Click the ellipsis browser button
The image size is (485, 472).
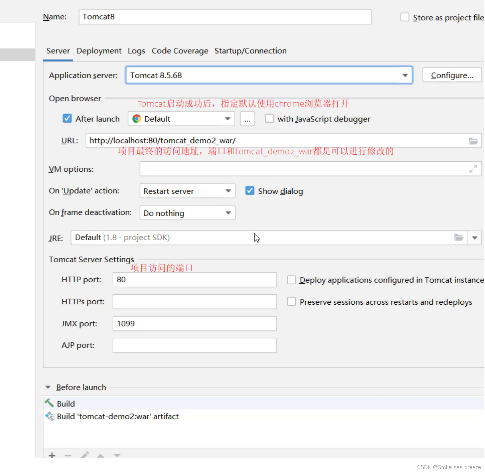tap(248, 119)
